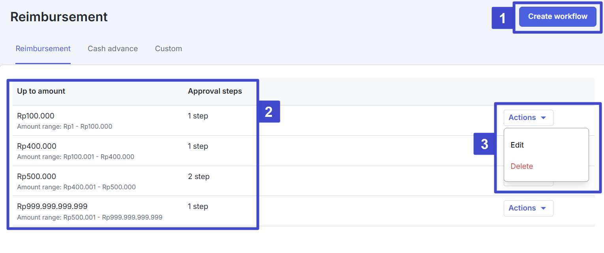Viewport: 604px width, 253px height.
Task: Click the numbered badge 2 annotation
Action: pos(268,112)
